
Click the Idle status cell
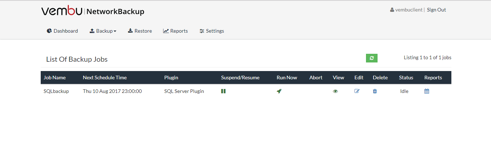click(x=404, y=91)
